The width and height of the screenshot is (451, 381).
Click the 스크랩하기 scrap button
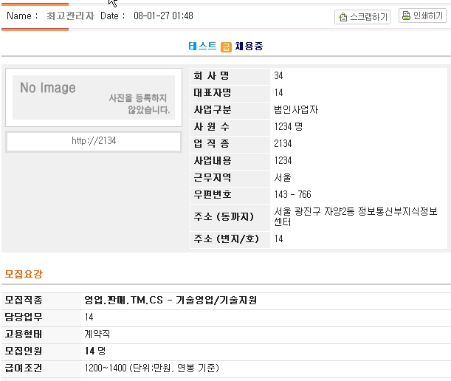coord(362,17)
